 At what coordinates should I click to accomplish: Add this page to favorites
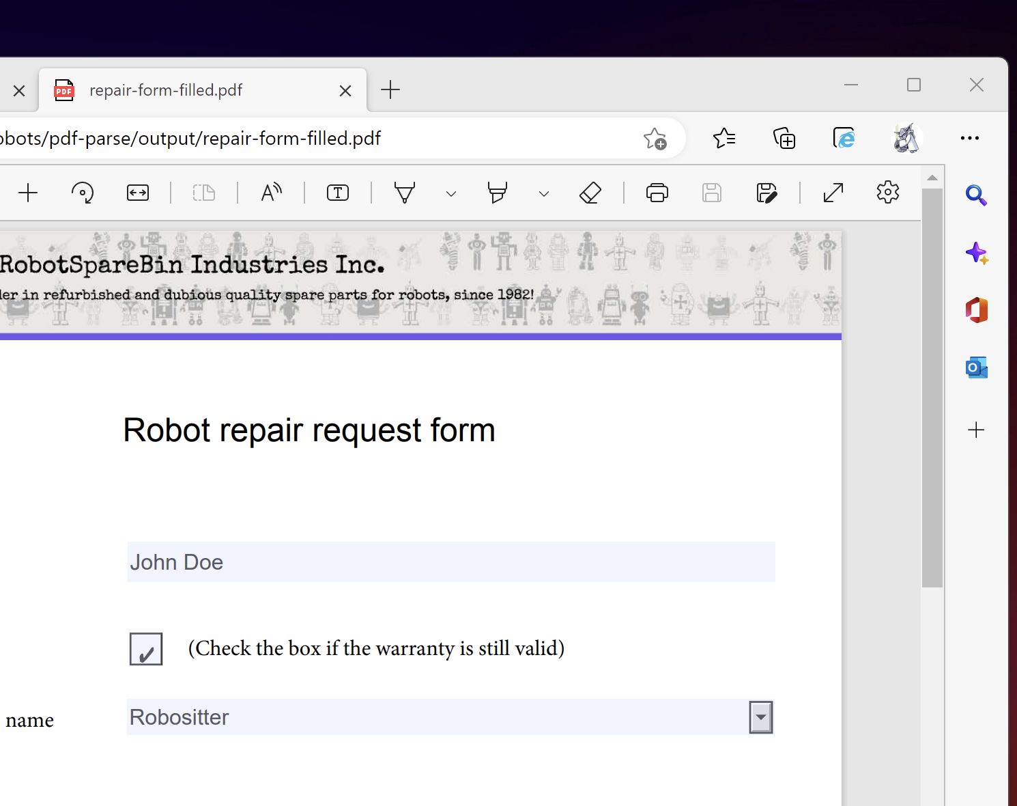pyautogui.click(x=655, y=138)
